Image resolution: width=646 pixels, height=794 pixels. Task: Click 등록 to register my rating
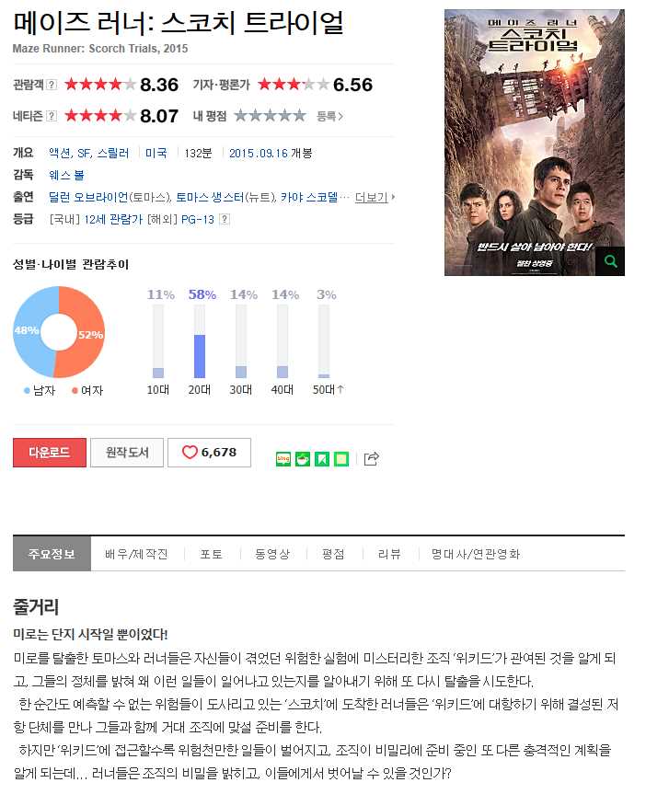[329, 117]
